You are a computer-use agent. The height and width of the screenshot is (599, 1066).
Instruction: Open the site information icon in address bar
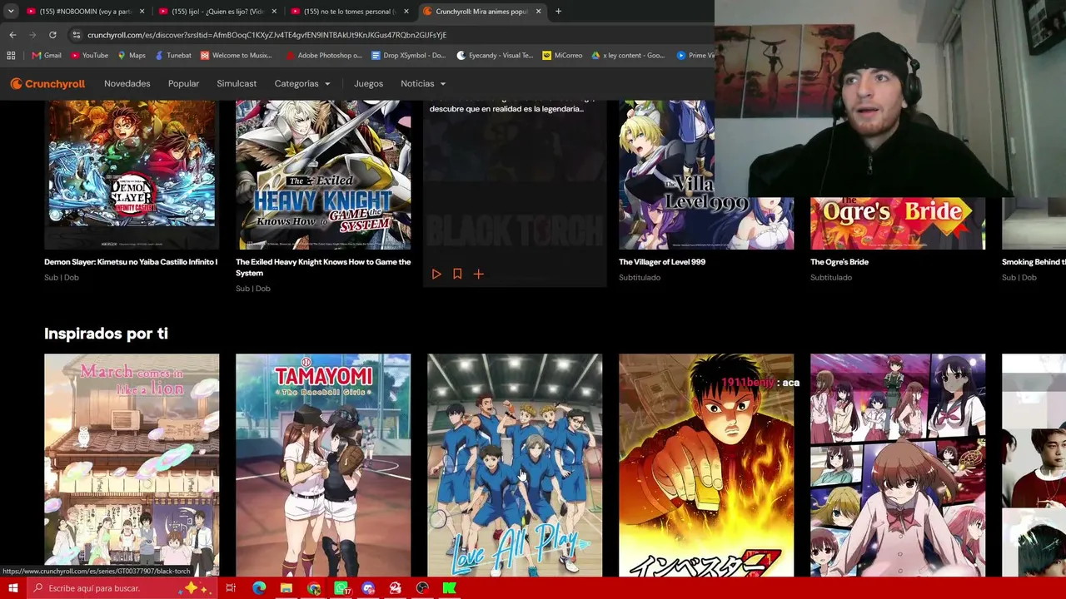[x=76, y=35]
